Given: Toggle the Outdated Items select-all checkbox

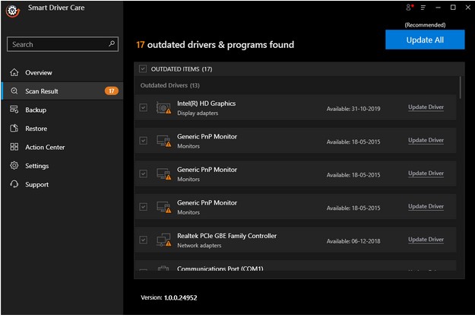Looking at the screenshot, I should pos(143,69).
